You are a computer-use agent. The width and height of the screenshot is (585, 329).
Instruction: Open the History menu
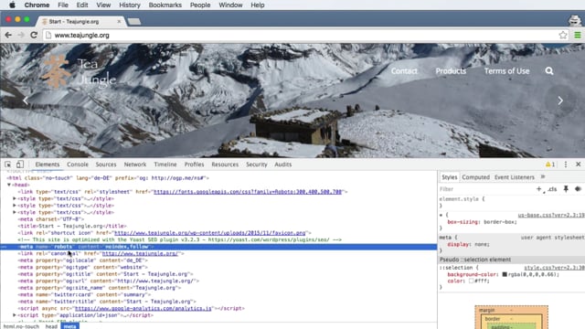130,5
